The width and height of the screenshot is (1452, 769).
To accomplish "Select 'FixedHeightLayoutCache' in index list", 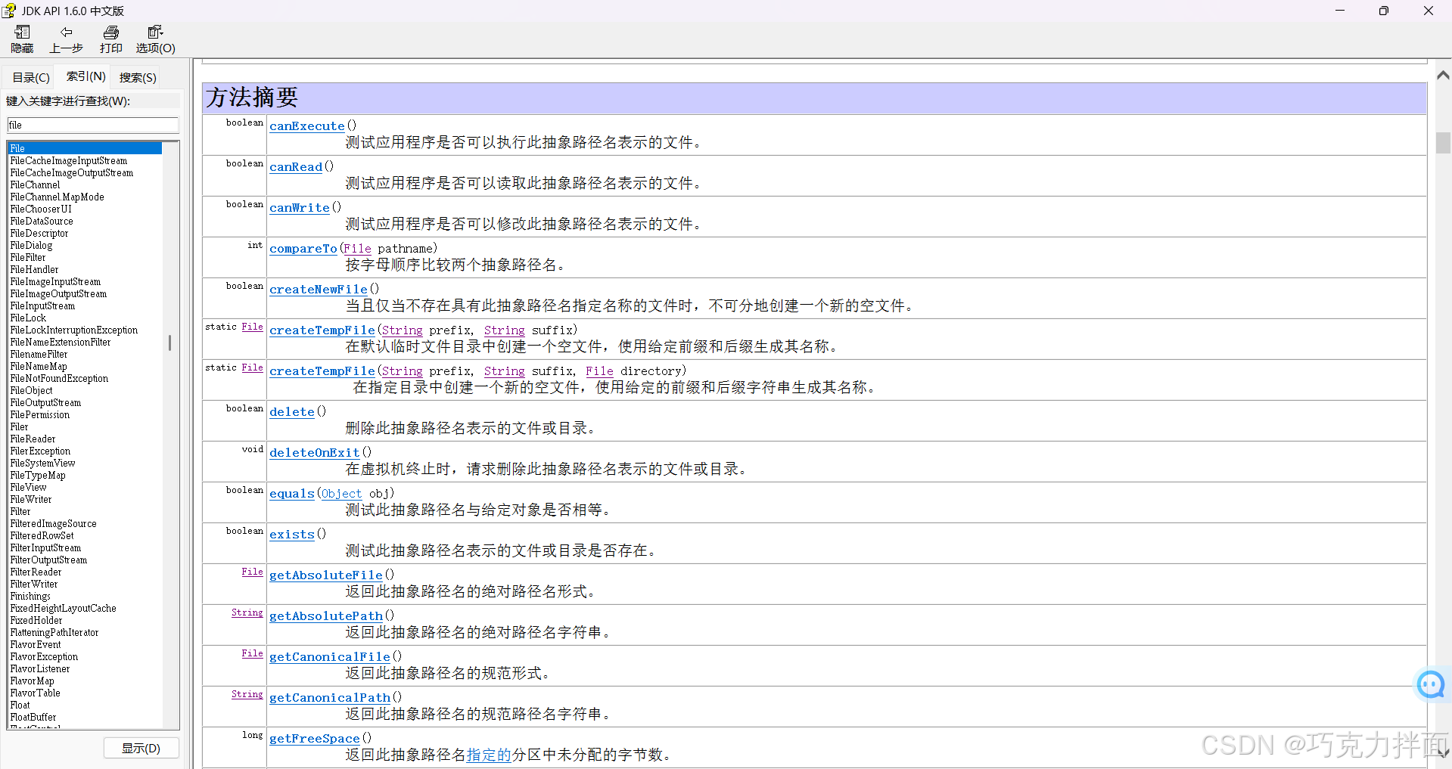I will 63,608.
